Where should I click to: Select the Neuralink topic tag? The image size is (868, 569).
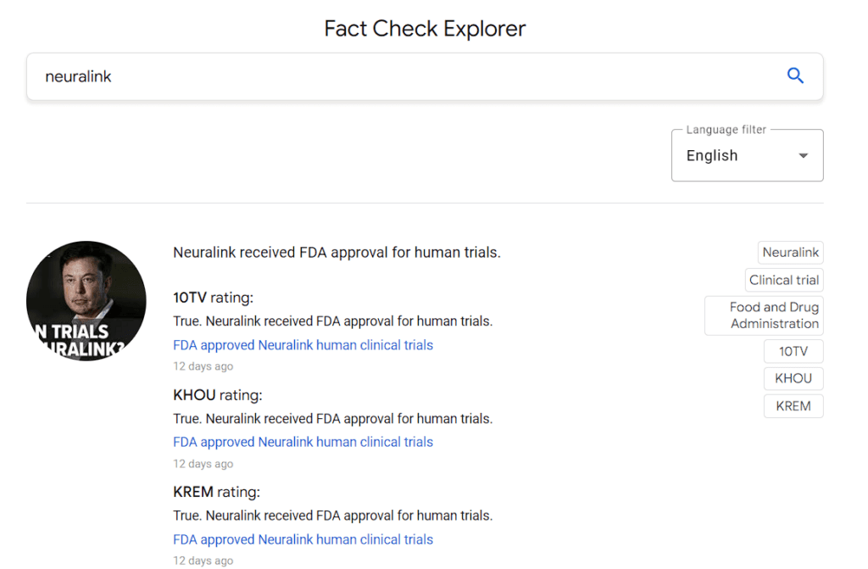pyautogui.click(x=790, y=252)
